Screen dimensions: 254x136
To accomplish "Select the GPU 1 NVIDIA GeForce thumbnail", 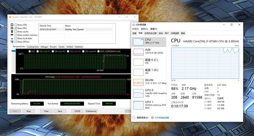I will tap(138, 105).
